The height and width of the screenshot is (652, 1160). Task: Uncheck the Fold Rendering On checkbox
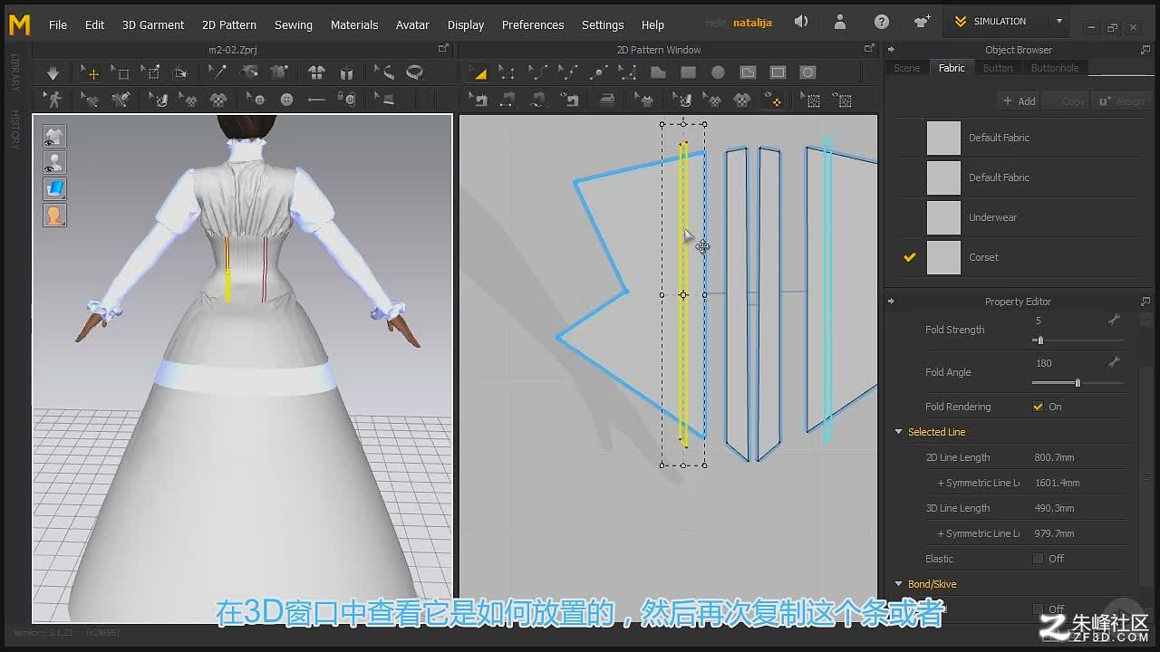coord(1038,407)
